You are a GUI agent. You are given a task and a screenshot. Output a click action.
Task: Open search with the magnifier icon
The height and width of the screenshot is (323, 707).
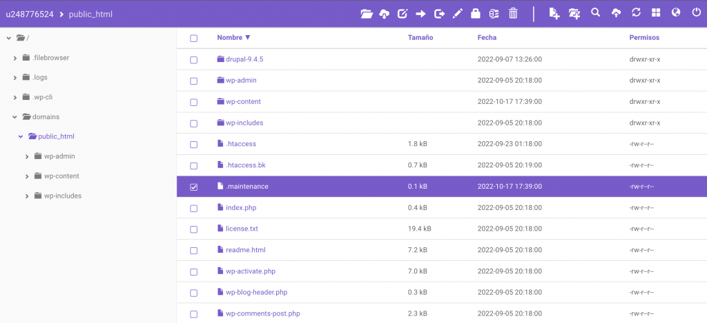click(x=596, y=13)
